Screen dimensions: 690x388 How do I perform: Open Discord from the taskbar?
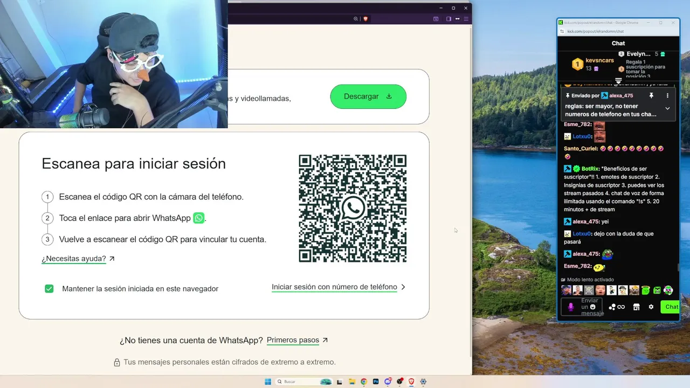388,382
